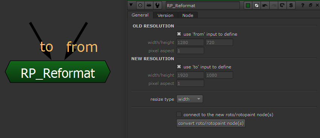Click the S icon button
The image size is (320, 138).
[291, 6]
